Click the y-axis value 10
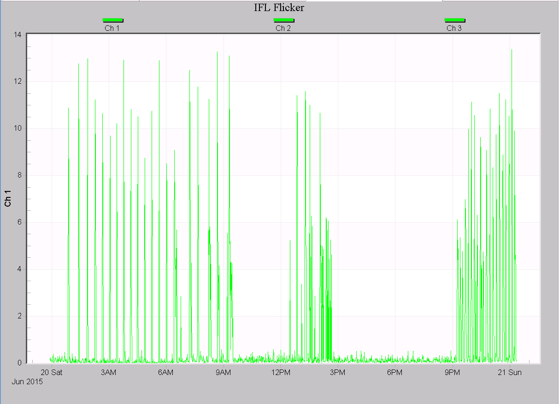The width and height of the screenshot is (559, 404). (18, 128)
